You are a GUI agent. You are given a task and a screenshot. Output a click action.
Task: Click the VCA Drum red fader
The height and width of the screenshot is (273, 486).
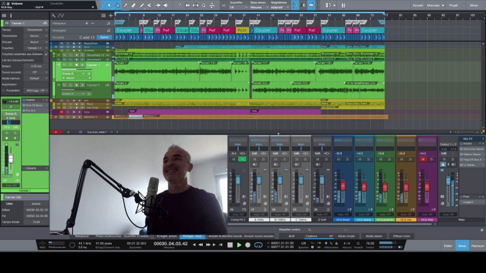click(343, 186)
